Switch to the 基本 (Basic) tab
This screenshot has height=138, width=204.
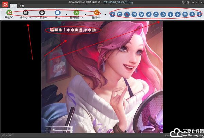(x=13, y=6)
